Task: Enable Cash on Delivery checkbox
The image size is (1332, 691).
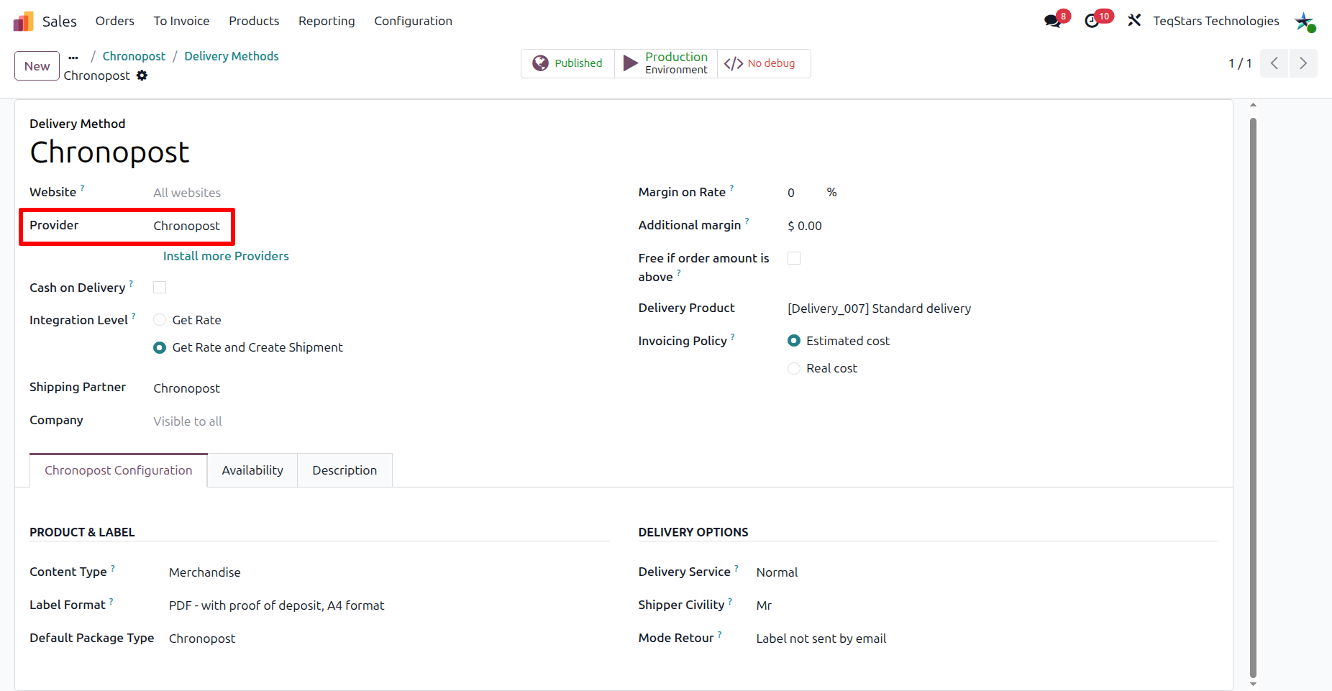Action: pos(160,288)
